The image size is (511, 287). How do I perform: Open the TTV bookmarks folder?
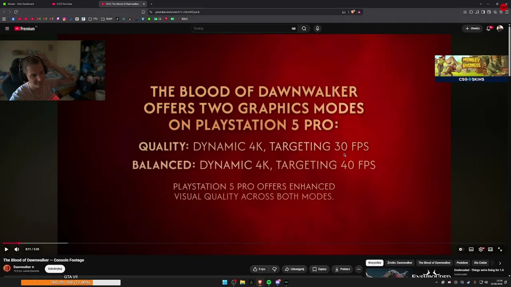pyautogui.click(x=93, y=19)
